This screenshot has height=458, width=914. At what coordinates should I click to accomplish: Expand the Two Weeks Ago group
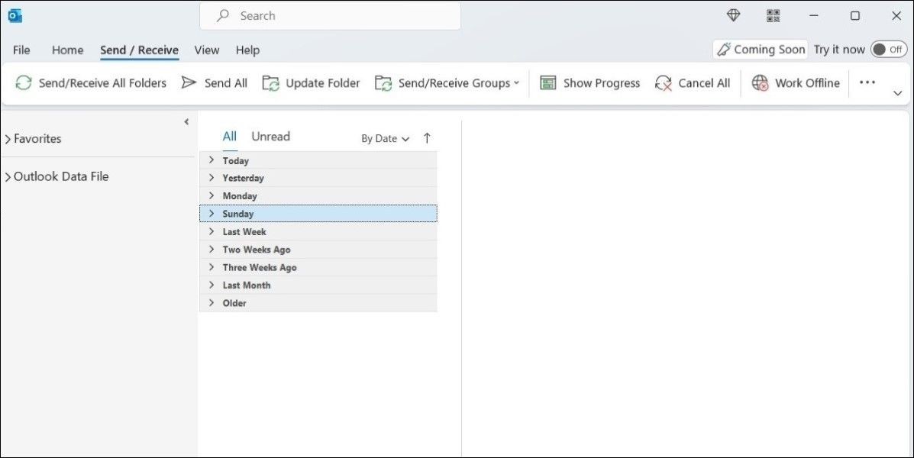click(x=212, y=249)
